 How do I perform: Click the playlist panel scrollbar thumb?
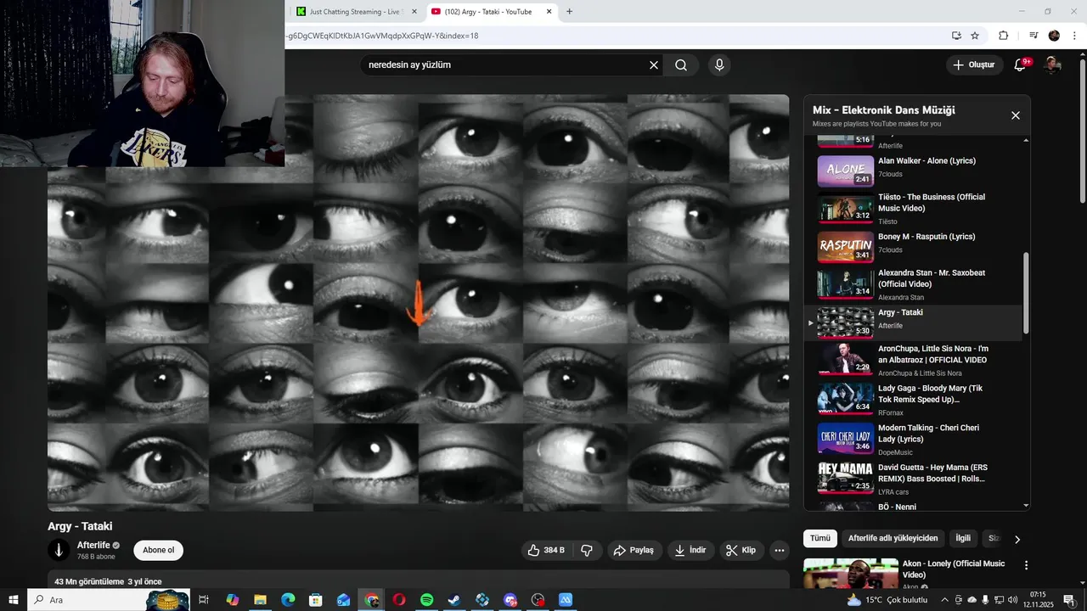point(1026,293)
